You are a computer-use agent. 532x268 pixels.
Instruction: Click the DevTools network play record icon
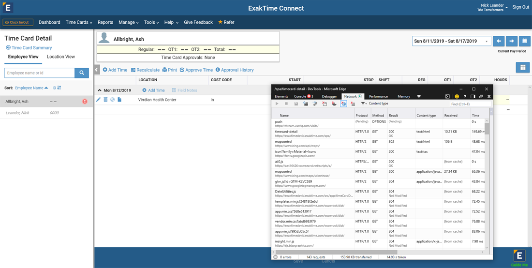(277, 104)
